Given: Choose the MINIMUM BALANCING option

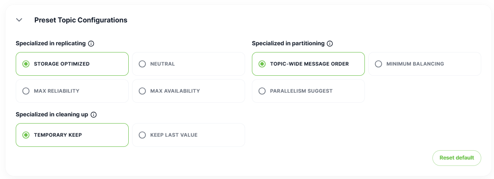Looking at the screenshot, I should [x=425, y=64].
